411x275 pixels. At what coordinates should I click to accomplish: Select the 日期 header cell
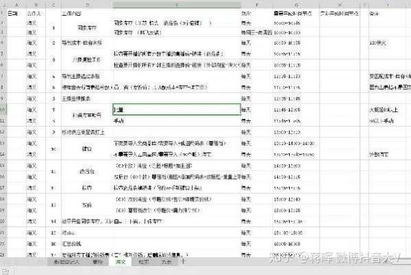(17, 13)
